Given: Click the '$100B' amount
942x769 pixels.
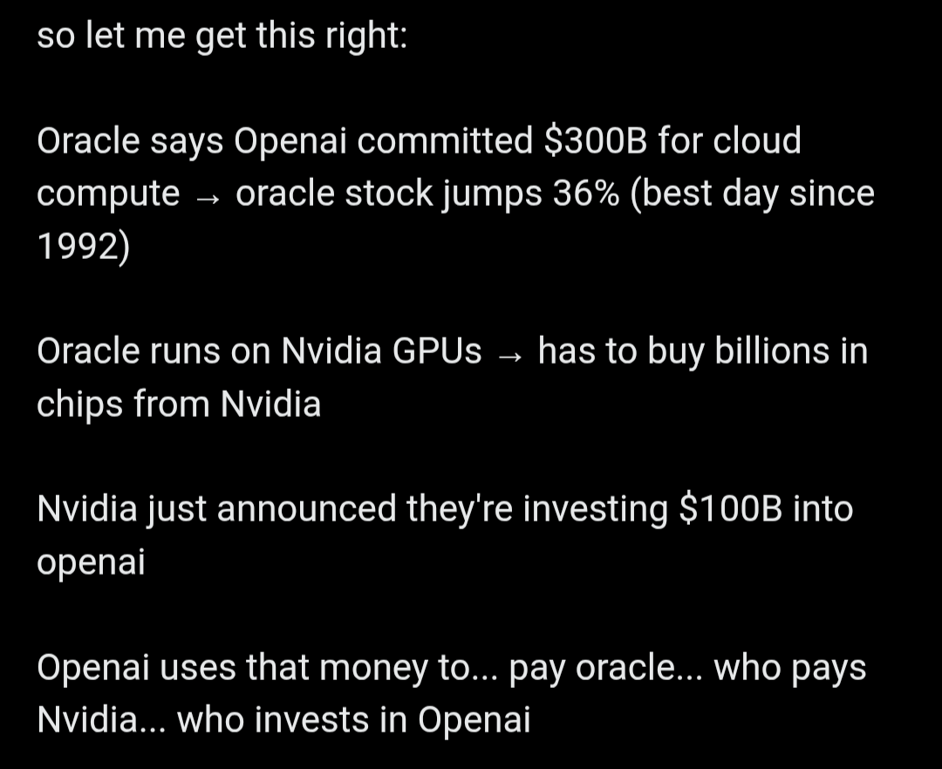Looking at the screenshot, I should (731, 509).
